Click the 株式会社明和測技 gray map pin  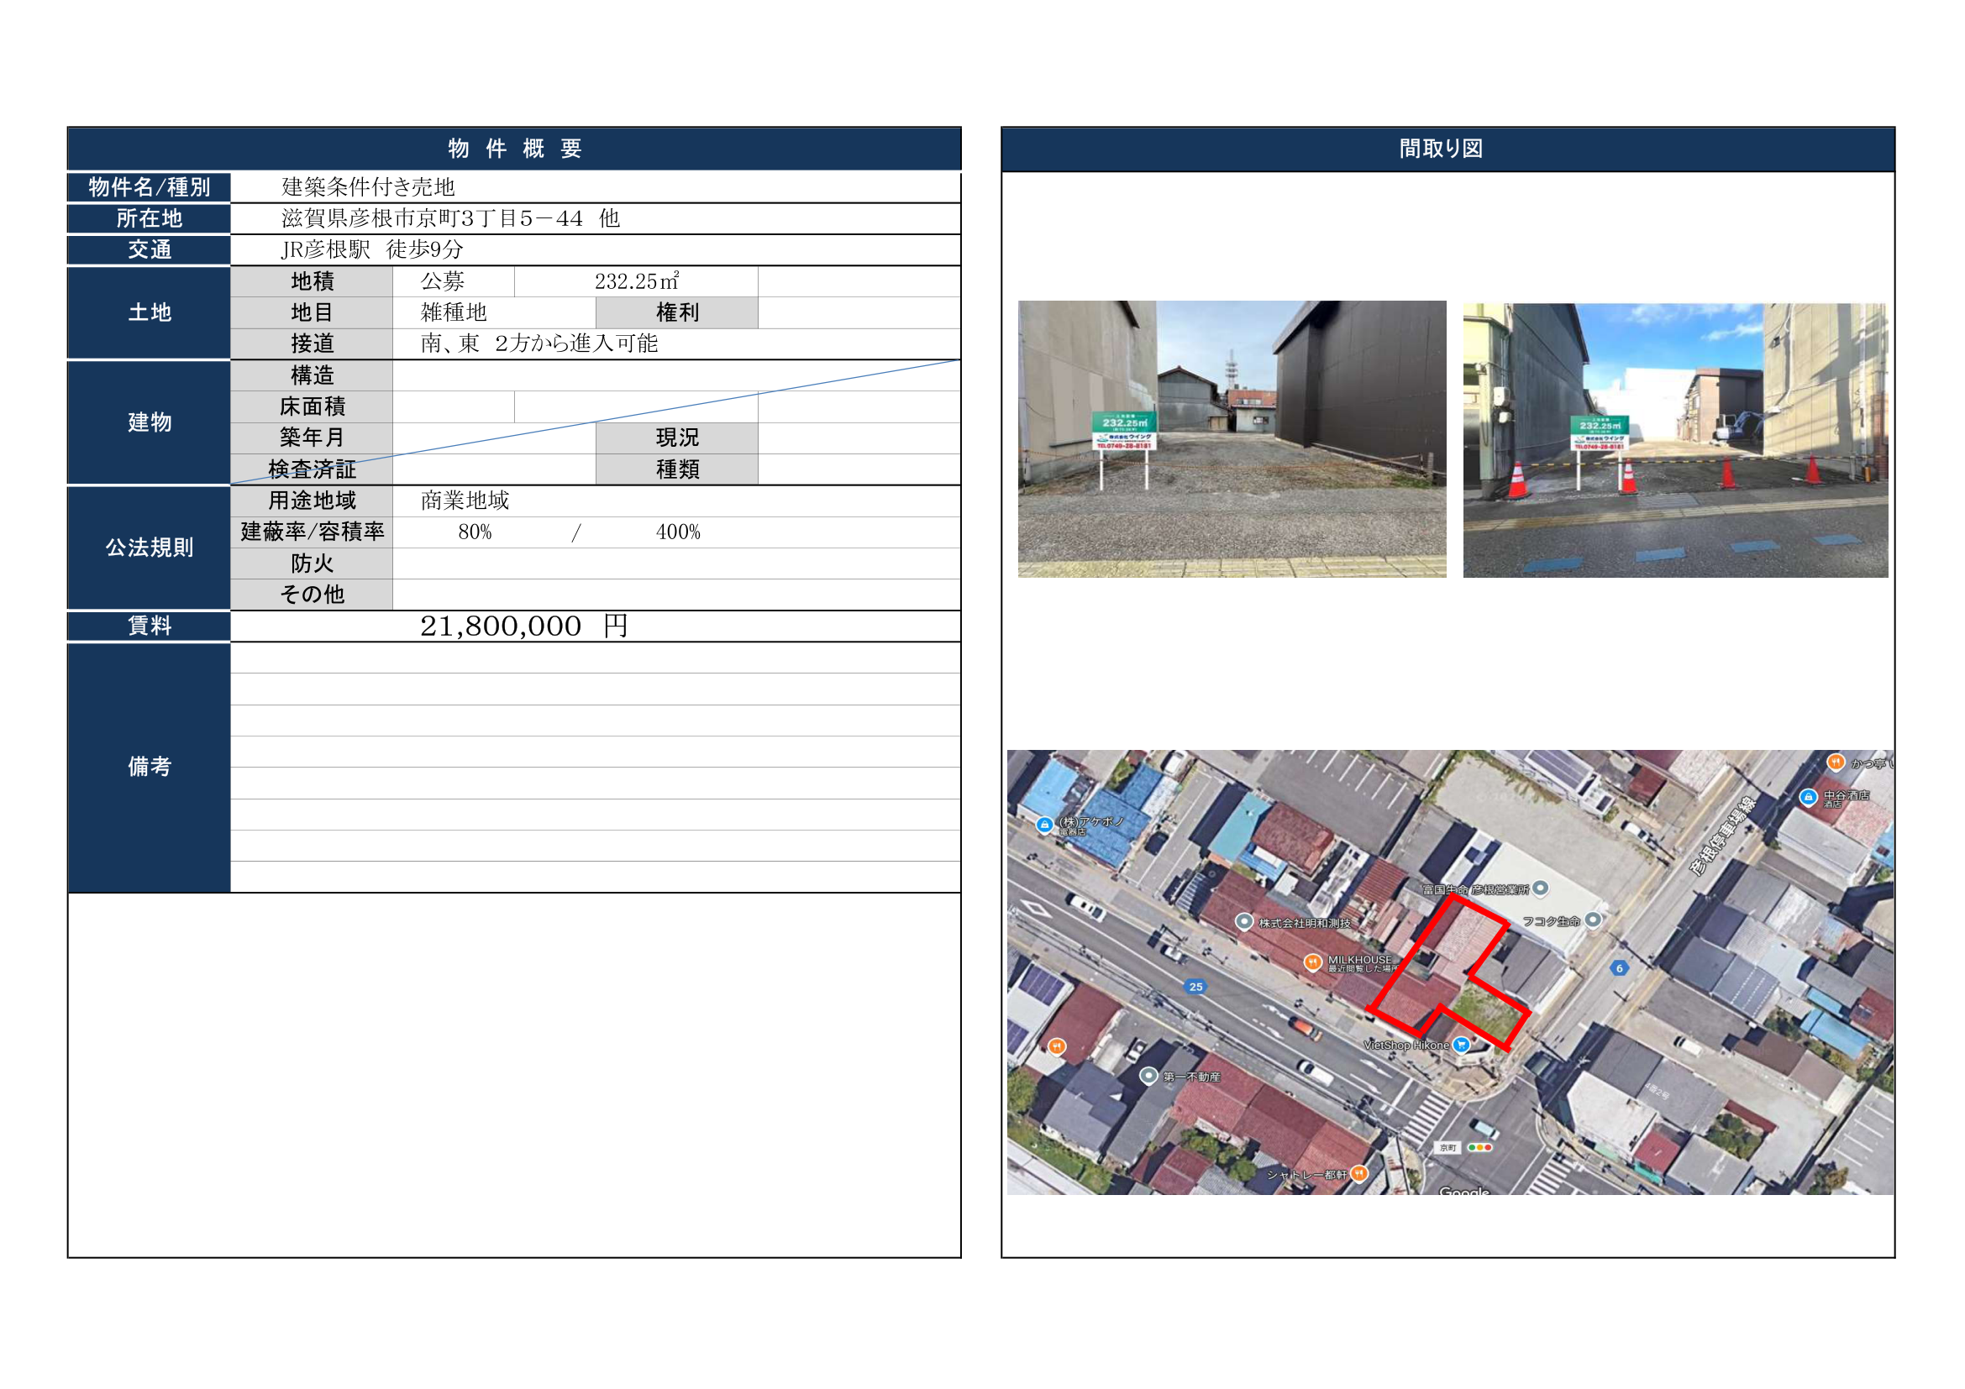click(x=1244, y=922)
